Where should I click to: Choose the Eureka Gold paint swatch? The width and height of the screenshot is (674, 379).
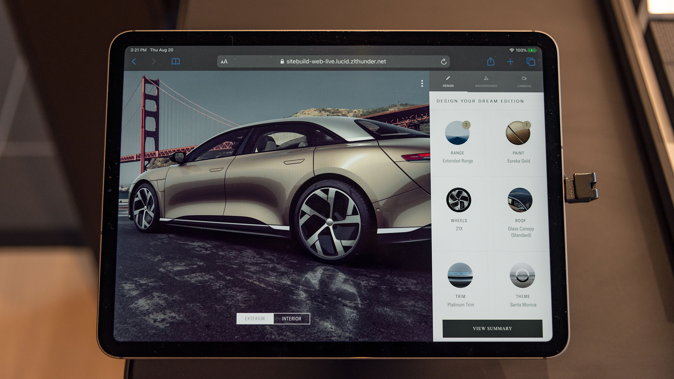(518, 133)
